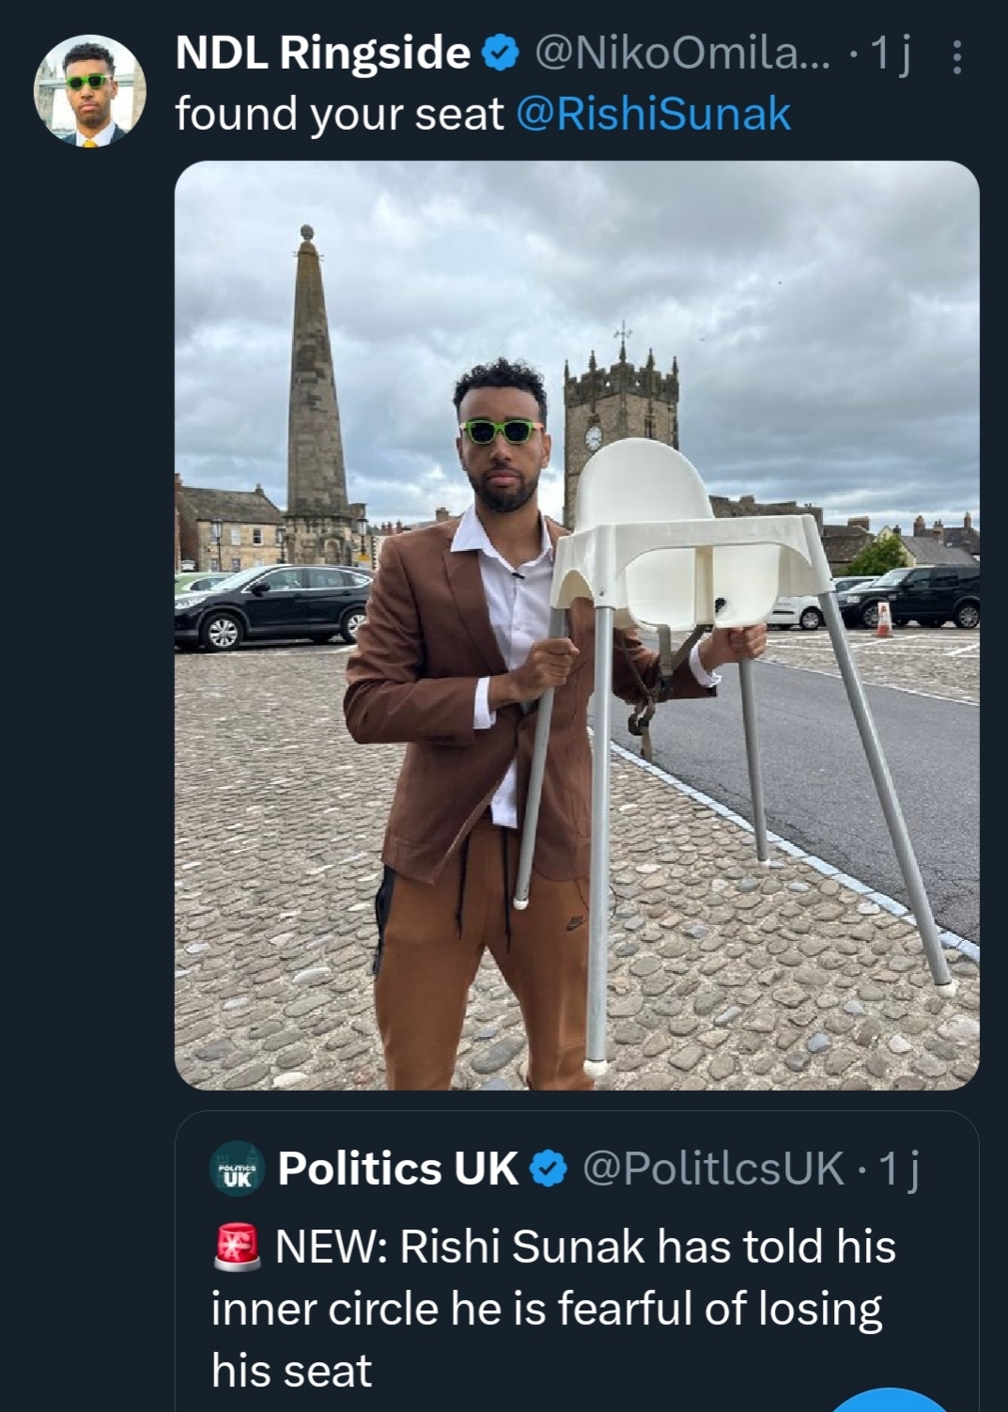Tap the Politics UK verified badge
Screen dimensions: 1008x1412
point(550,1169)
